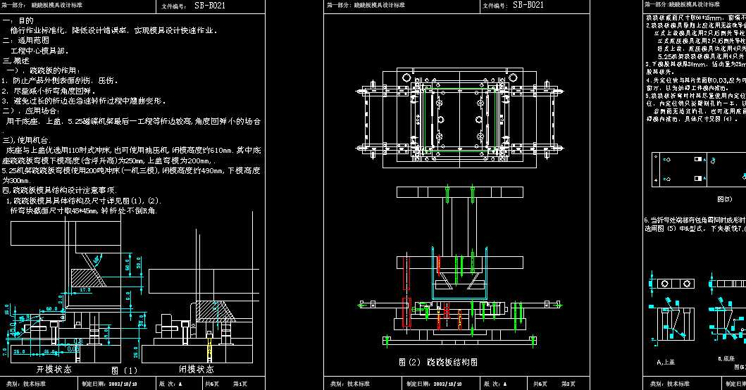This screenshot has width=746, height=390.
Task: Click the heading "一: 目的"
Action: tap(18, 20)
